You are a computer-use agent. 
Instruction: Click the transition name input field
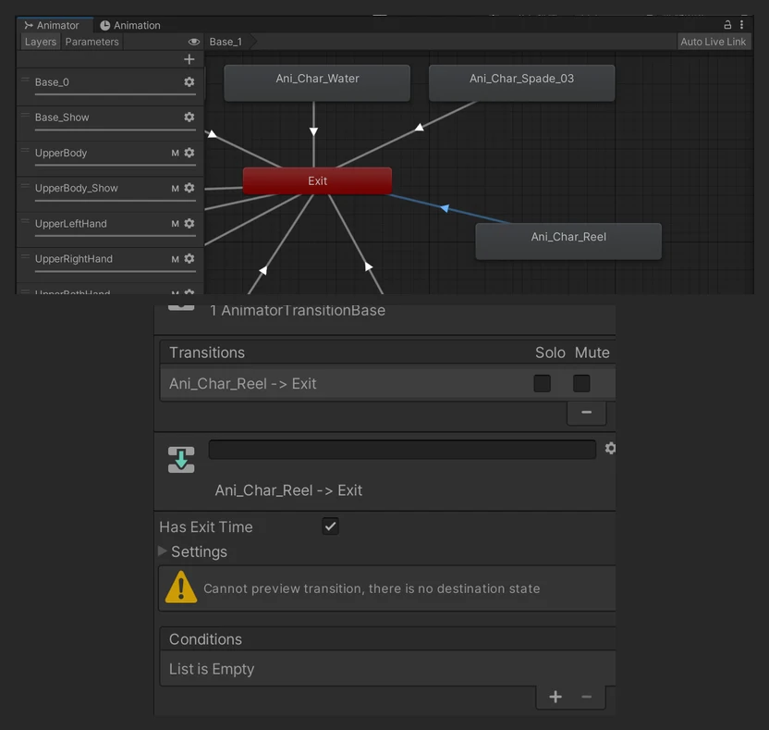coord(402,449)
